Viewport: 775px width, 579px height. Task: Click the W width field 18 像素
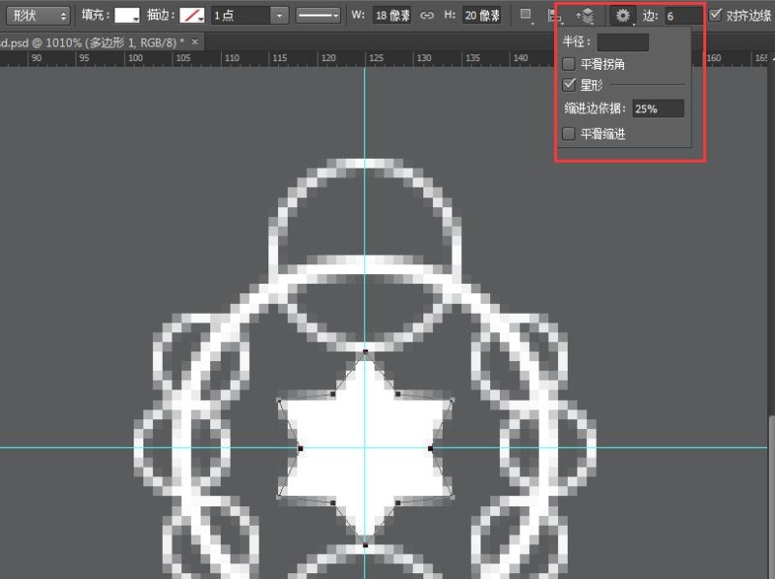391,15
